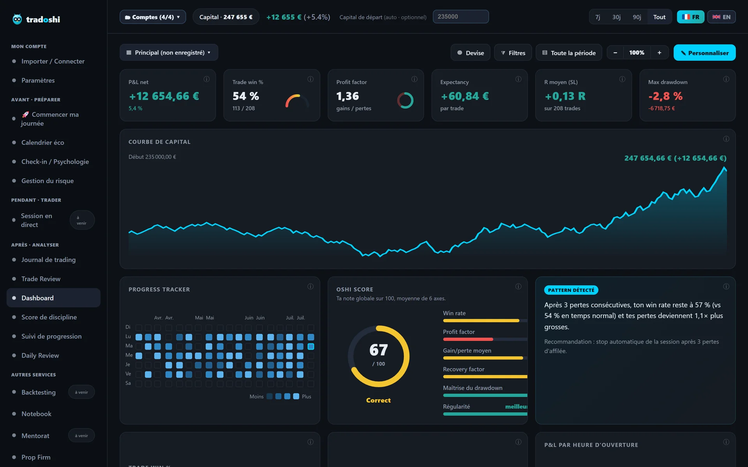Open info icon on R moyen (SL) card
This screenshot has width=748, height=467.
point(623,79)
